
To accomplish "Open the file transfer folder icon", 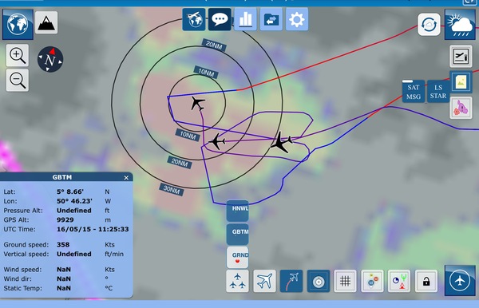I will (x=271, y=19).
